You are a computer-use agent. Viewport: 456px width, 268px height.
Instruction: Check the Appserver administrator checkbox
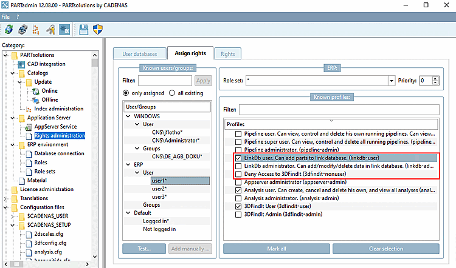point(238,182)
